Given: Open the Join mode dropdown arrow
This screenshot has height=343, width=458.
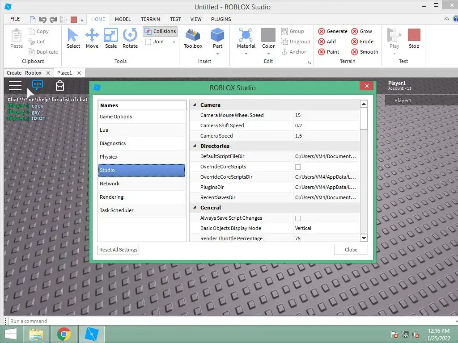Looking at the screenshot, I should coord(174,42).
